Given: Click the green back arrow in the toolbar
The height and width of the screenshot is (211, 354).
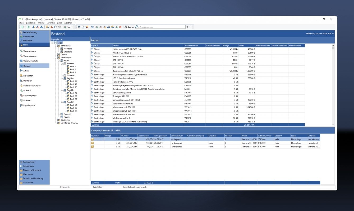Looking at the screenshot, I should click(22, 27).
